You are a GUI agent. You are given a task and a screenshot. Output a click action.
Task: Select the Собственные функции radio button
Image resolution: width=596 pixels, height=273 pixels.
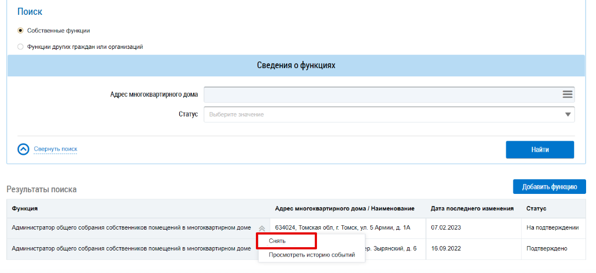point(21,31)
